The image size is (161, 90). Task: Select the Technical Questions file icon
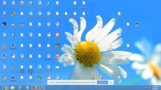pyautogui.click(x=31, y=58)
